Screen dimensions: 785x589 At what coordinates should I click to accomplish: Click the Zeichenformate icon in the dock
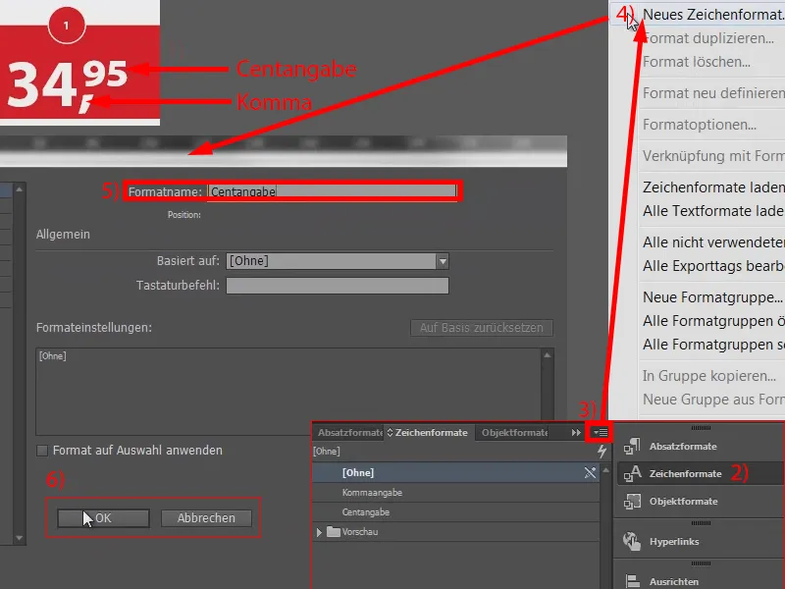[x=632, y=473]
